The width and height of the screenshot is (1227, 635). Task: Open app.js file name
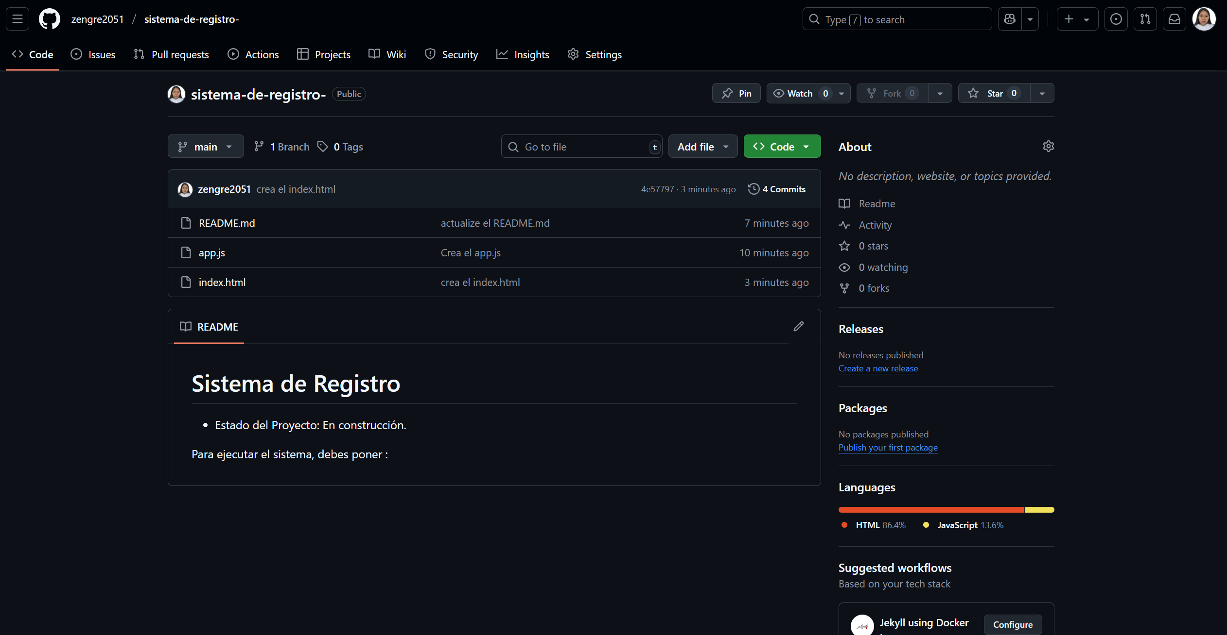[212, 252]
